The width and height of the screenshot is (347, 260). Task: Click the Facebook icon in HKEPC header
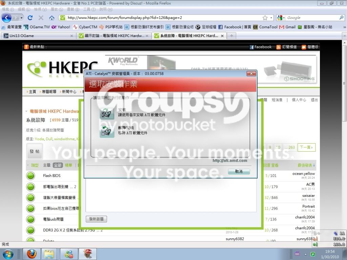[x=252, y=47]
